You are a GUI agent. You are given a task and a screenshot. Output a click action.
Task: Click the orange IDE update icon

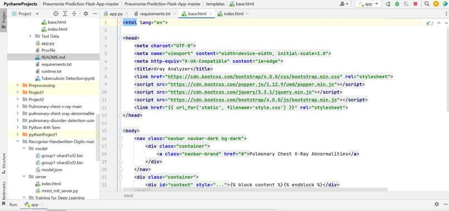[436, 4]
